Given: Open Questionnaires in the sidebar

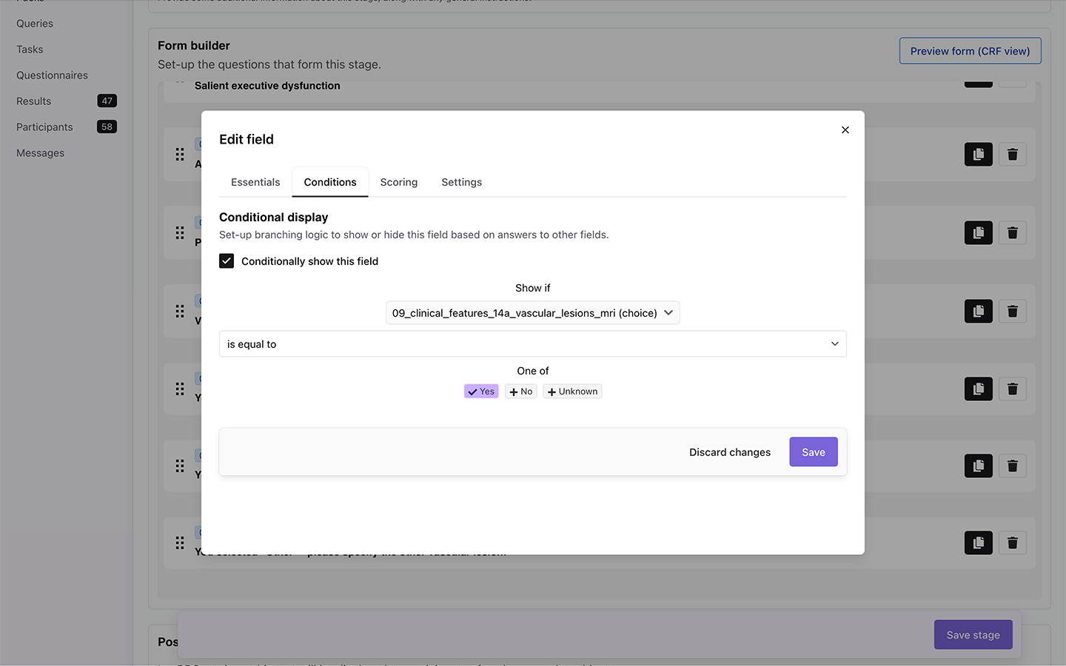Looking at the screenshot, I should point(52,75).
